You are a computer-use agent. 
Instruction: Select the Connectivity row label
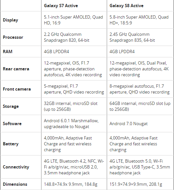point(16,167)
